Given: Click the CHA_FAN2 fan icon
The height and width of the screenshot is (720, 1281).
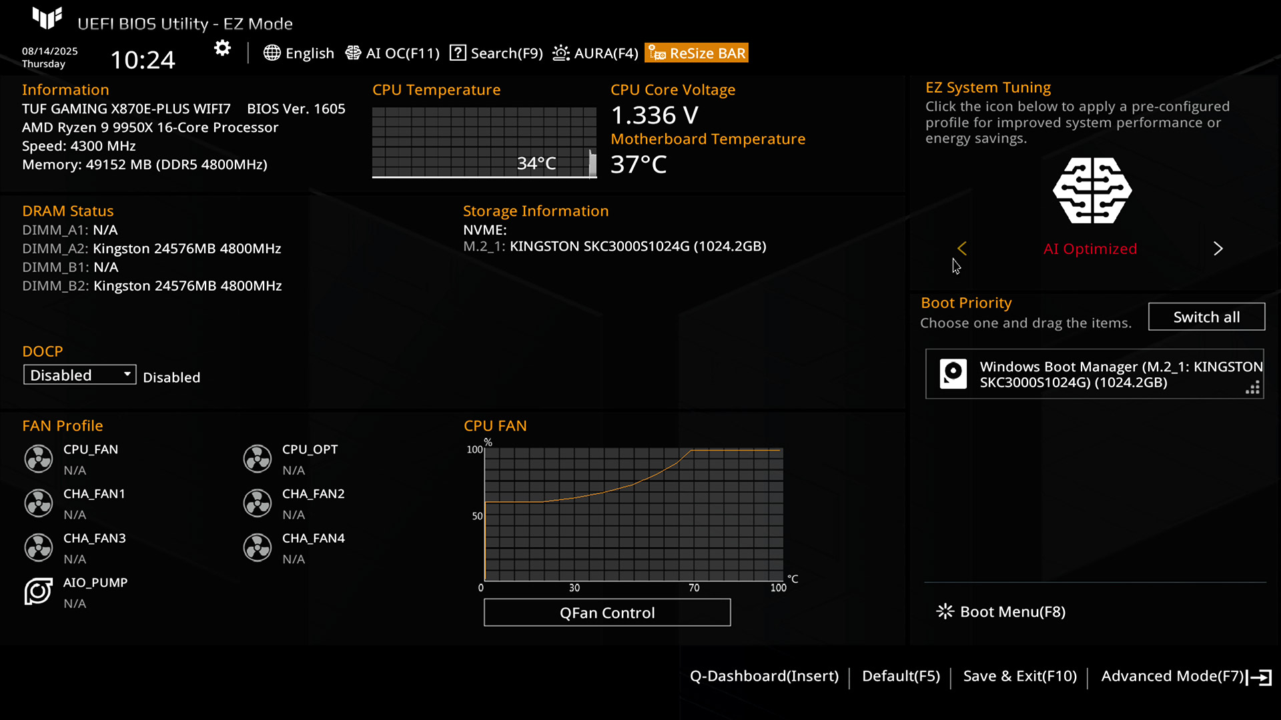Looking at the screenshot, I should (x=258, y=503).
